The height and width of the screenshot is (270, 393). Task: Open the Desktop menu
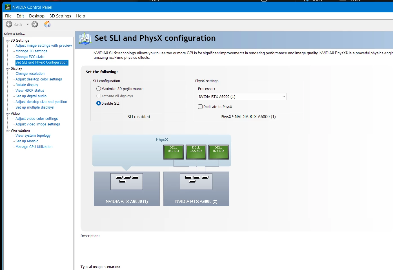(37, 16)
